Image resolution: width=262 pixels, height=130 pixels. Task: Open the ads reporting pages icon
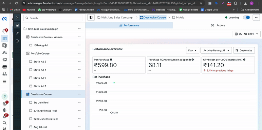(5, 45)
